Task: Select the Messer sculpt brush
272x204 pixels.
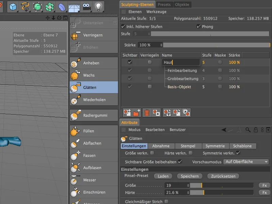Action: point(94,180)
